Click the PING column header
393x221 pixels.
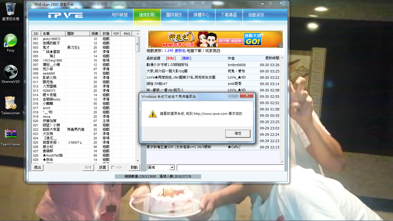coord(127,34)
